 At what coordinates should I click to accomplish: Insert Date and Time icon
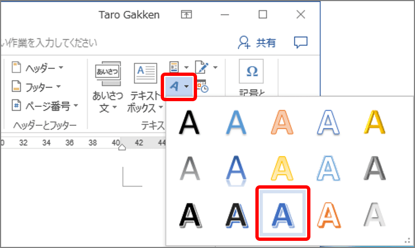203,86
